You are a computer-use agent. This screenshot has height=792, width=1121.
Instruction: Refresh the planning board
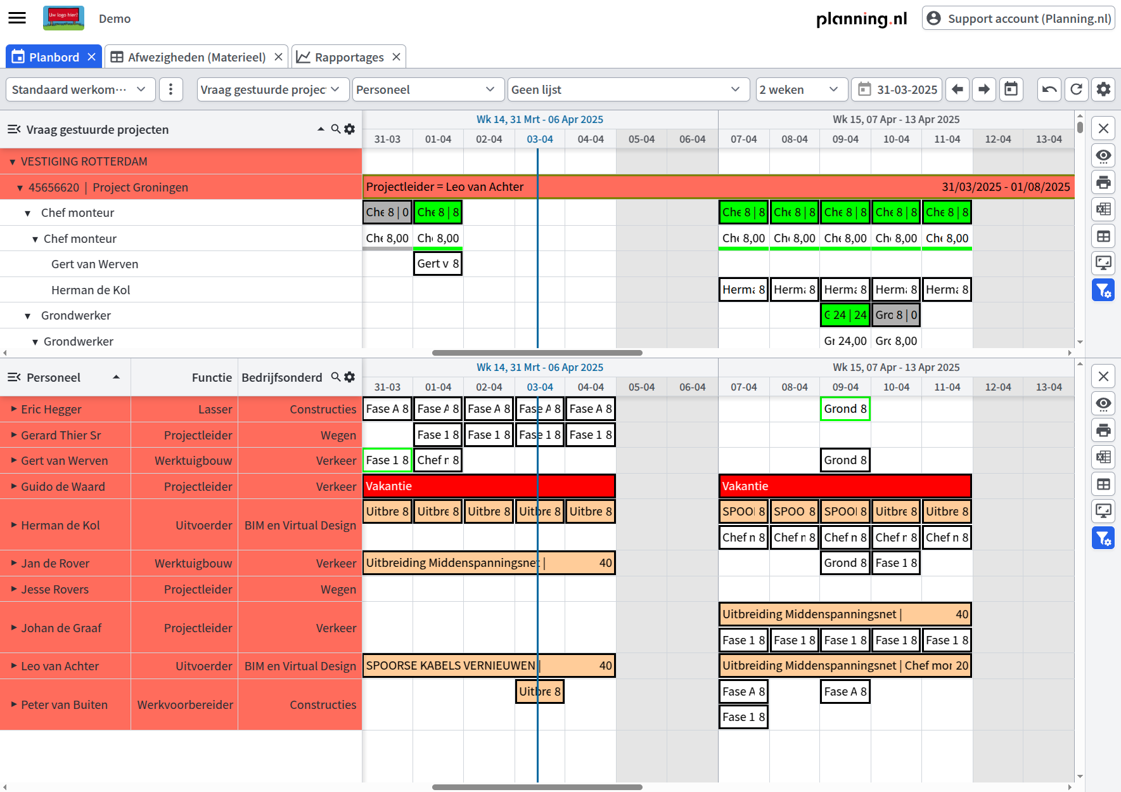[1076, 89]
